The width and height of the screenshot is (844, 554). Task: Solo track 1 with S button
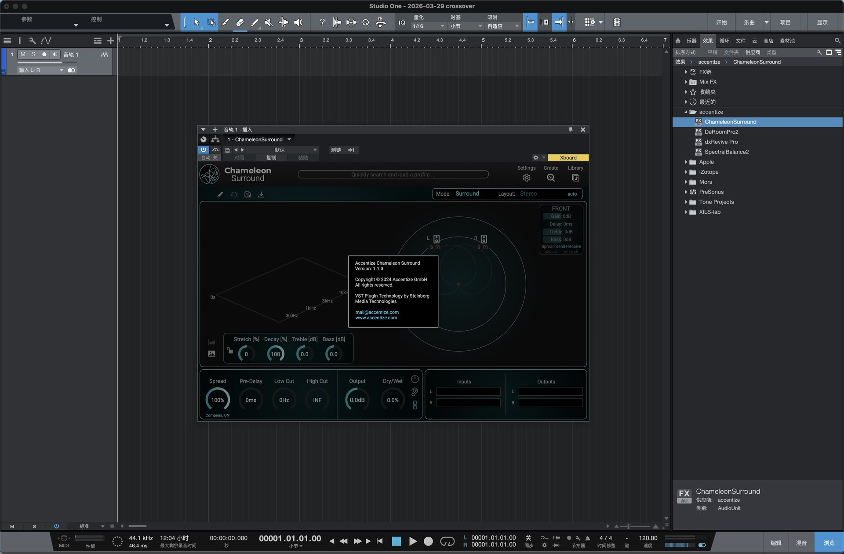click(33, 54)
